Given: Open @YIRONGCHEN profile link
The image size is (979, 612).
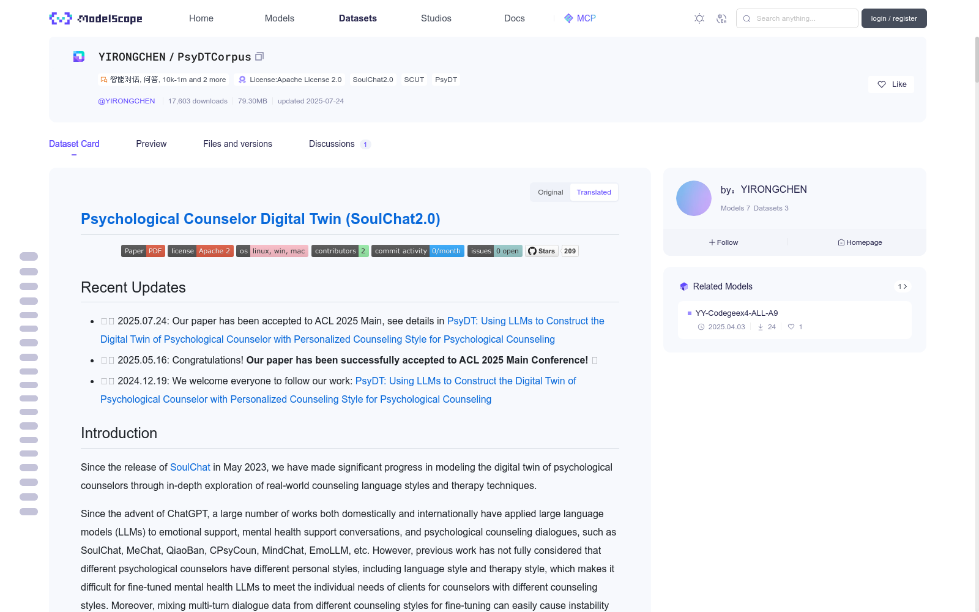Looking at the screenshot, I should click(x=127, y=101).
